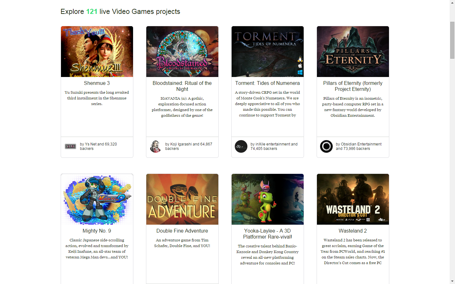
Task: Click the Linux penguin icon on Torment image
Action: click(x=300, y=59)
